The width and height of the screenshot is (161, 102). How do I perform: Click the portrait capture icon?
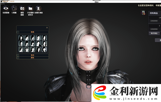pos(38,8)
